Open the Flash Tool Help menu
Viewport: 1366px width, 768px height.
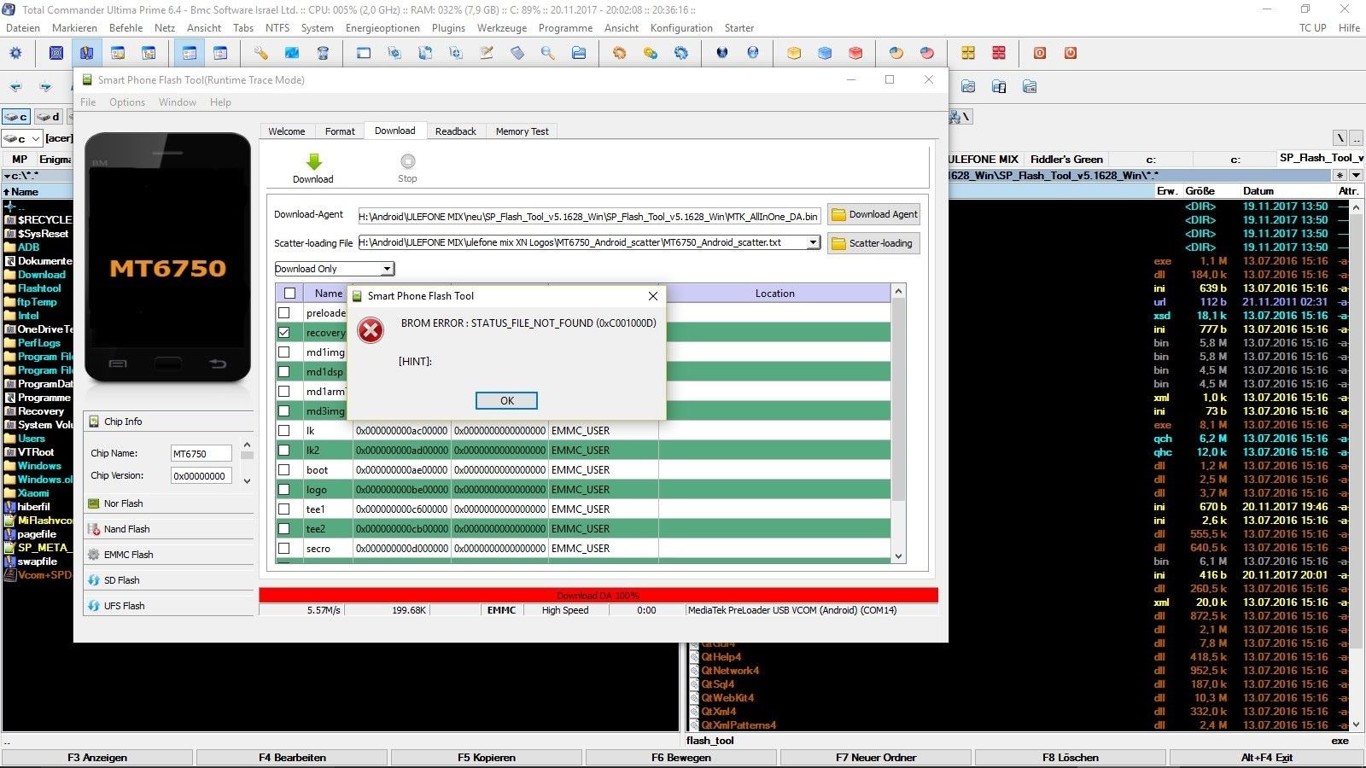[220, 102]
